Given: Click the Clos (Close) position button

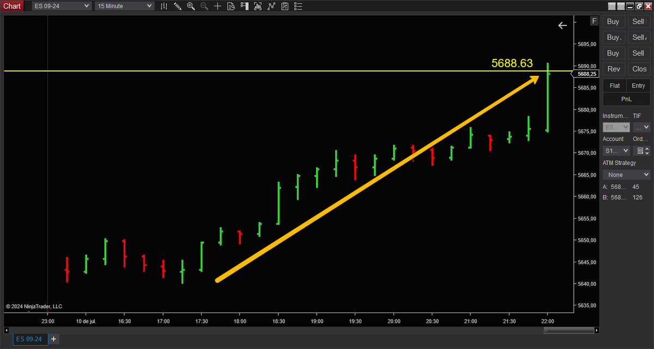Looking at the screenshot, I should [639, 69].
